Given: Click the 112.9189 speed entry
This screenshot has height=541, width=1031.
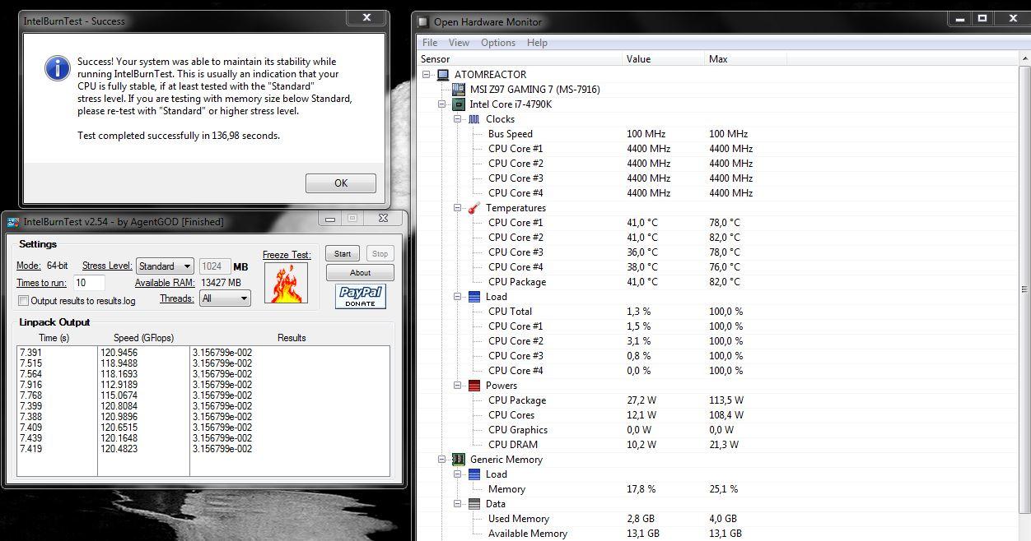Looking at the screenshot, I should (x=119, y=385).
